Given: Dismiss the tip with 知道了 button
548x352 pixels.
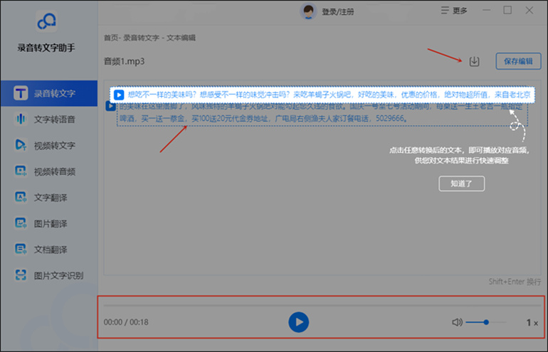Looking at the screenshot, I should tap(461, 183).
